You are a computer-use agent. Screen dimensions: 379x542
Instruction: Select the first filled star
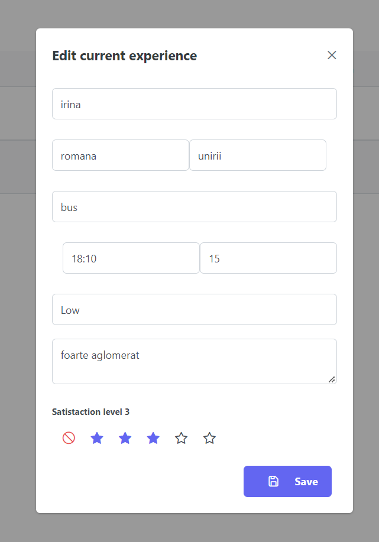click(97, 438)
